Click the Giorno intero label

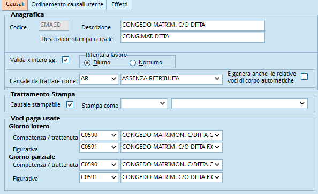click(x=29, y=126)
